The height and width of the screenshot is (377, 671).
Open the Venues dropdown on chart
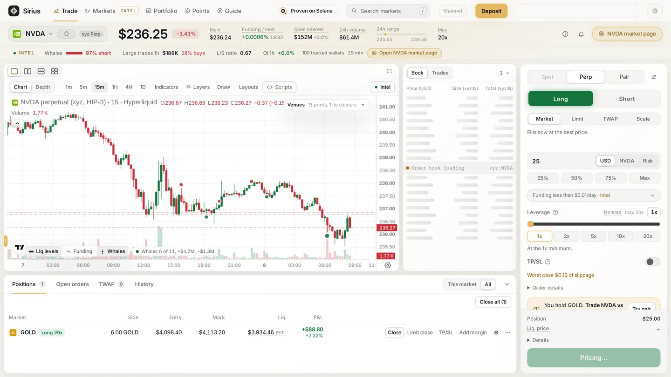[x=327, y=105]
